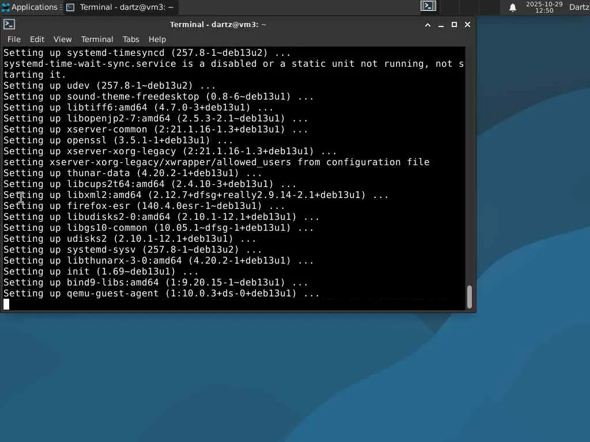The width and height of the screenshot is (590, 442).
Task: Click the line 'Setting up openssl'
Action: point(118,140)
